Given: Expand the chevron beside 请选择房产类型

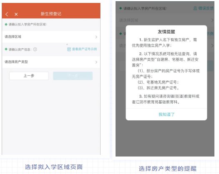Looking at the screenshot, I should click(x=96, y=62).
